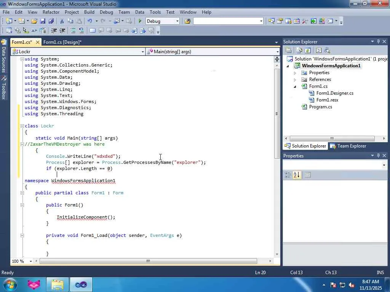Viewport: 390px width, 292px height.
Task: Select Program.cs in Solution Explorer
Action: pos(320,107)
